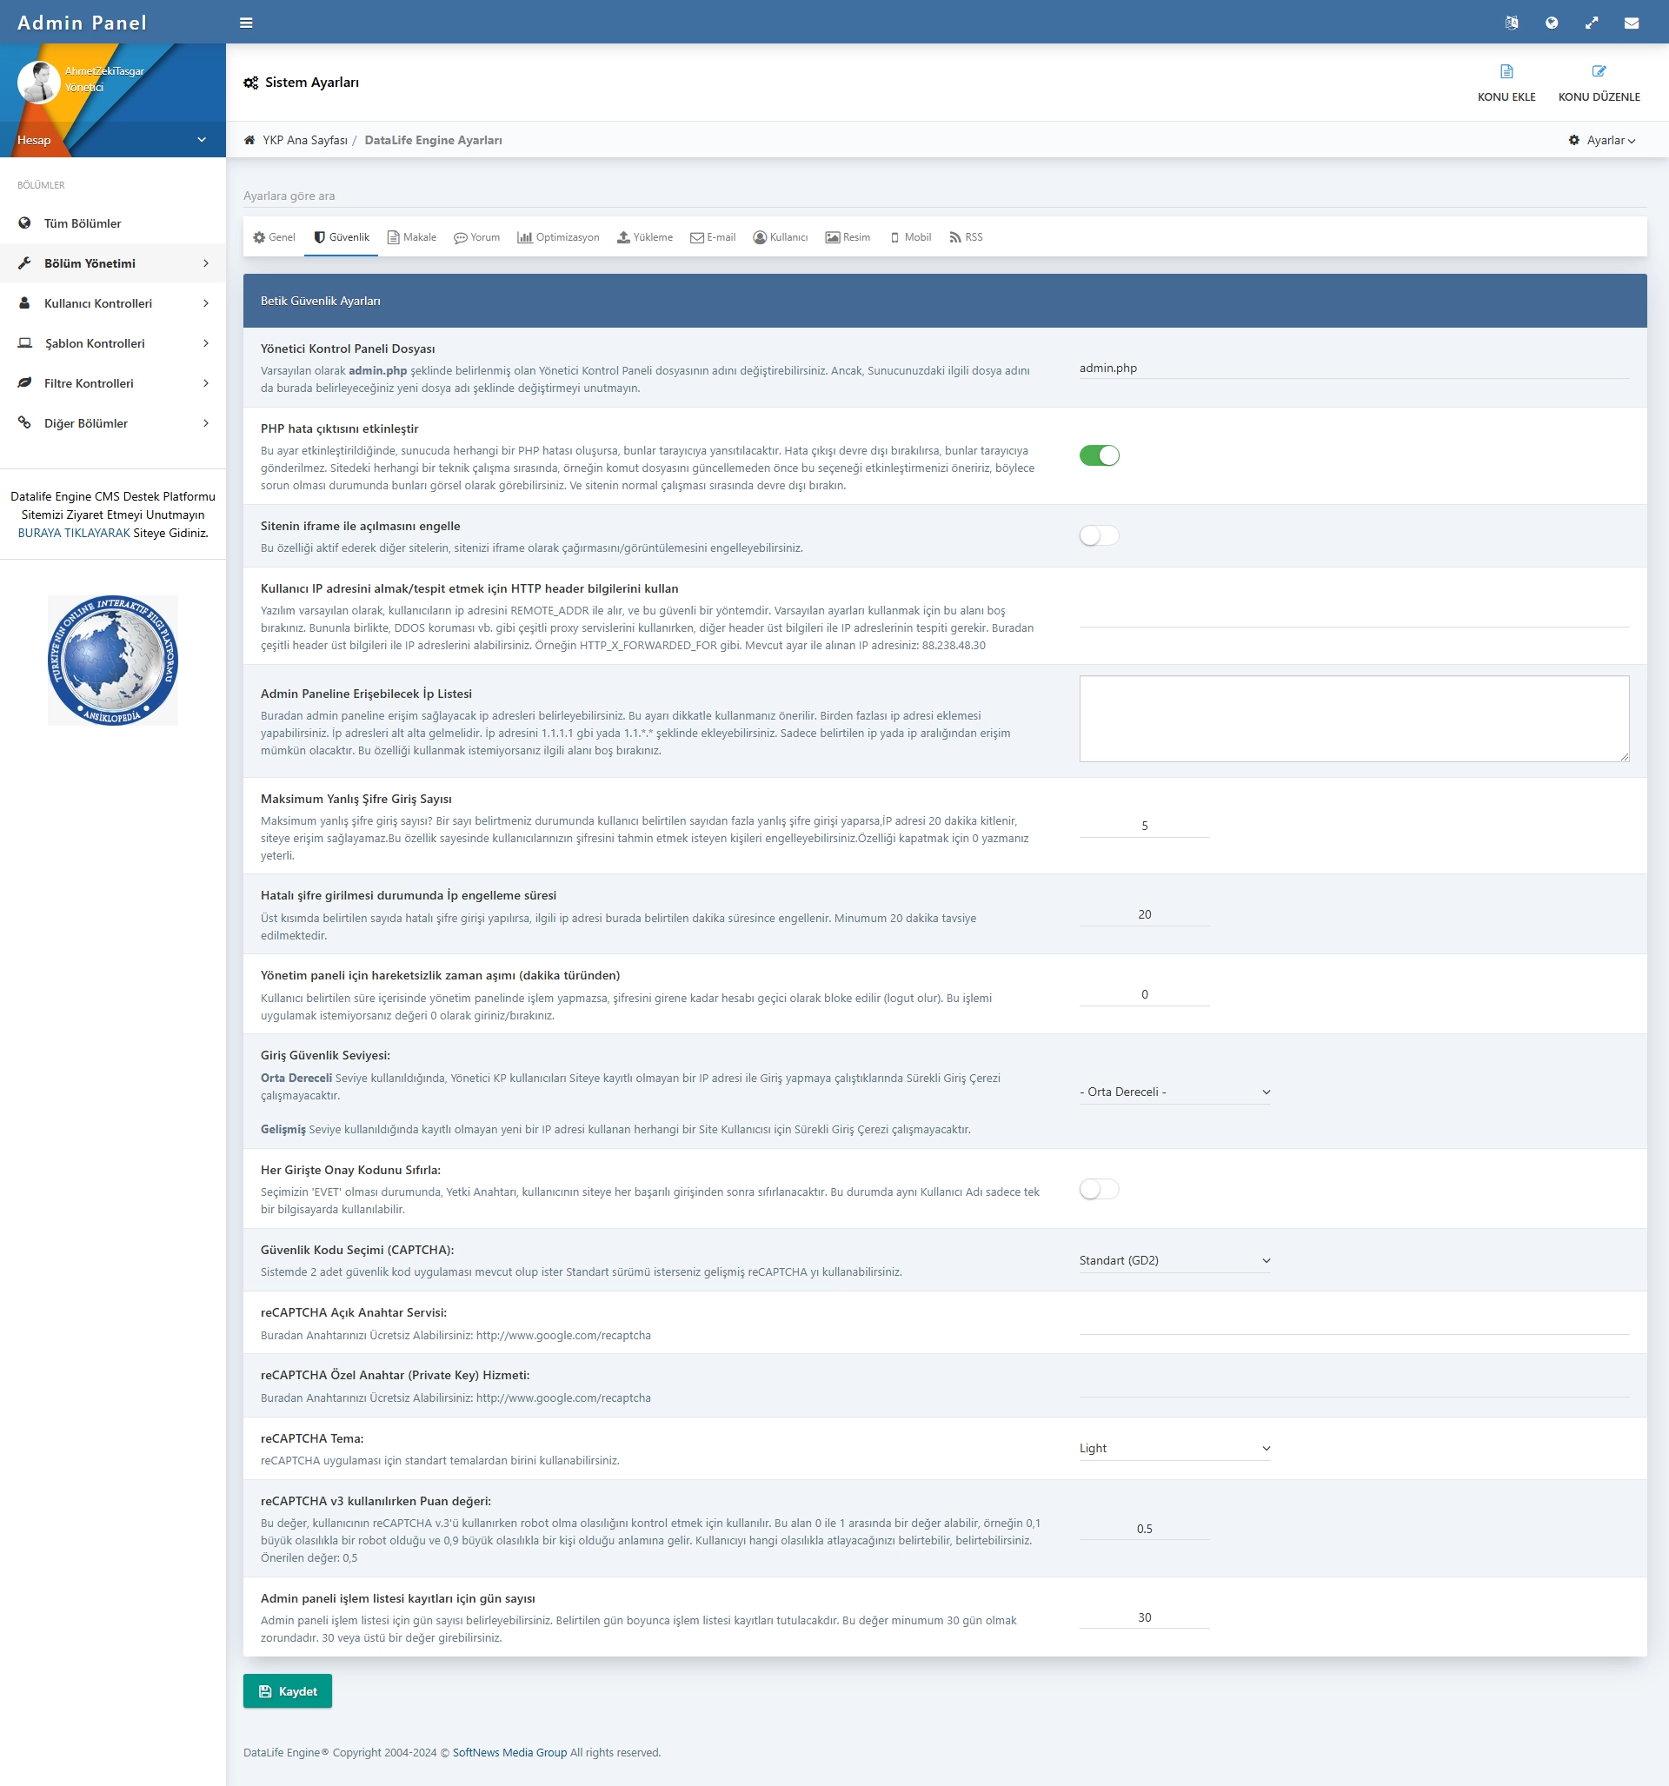The height and width of the screenshot is (1786, 1669).
Task: Toggle Her Girişte Onay Kodunu Sıfırla
Action: 1098,1190
